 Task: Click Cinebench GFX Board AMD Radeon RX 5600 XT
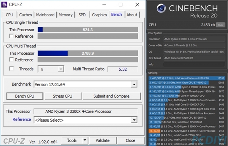pyautogui.click(x=194, y=58)
